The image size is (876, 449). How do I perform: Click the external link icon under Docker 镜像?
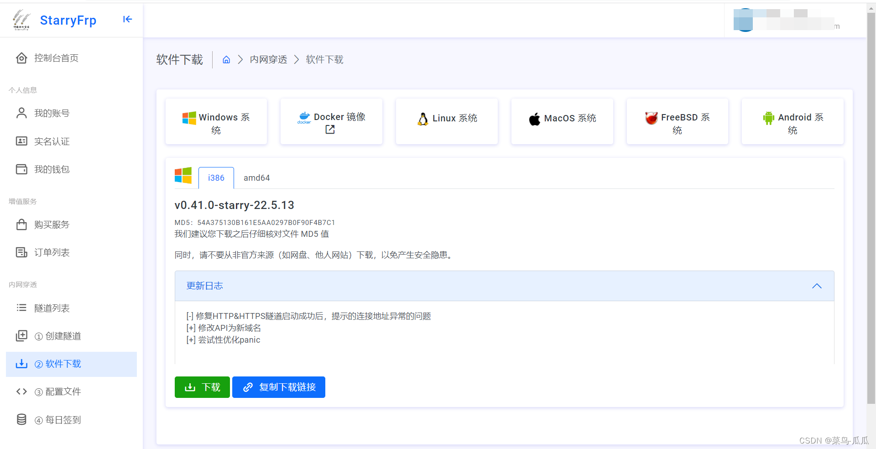(x=330, y=130)
